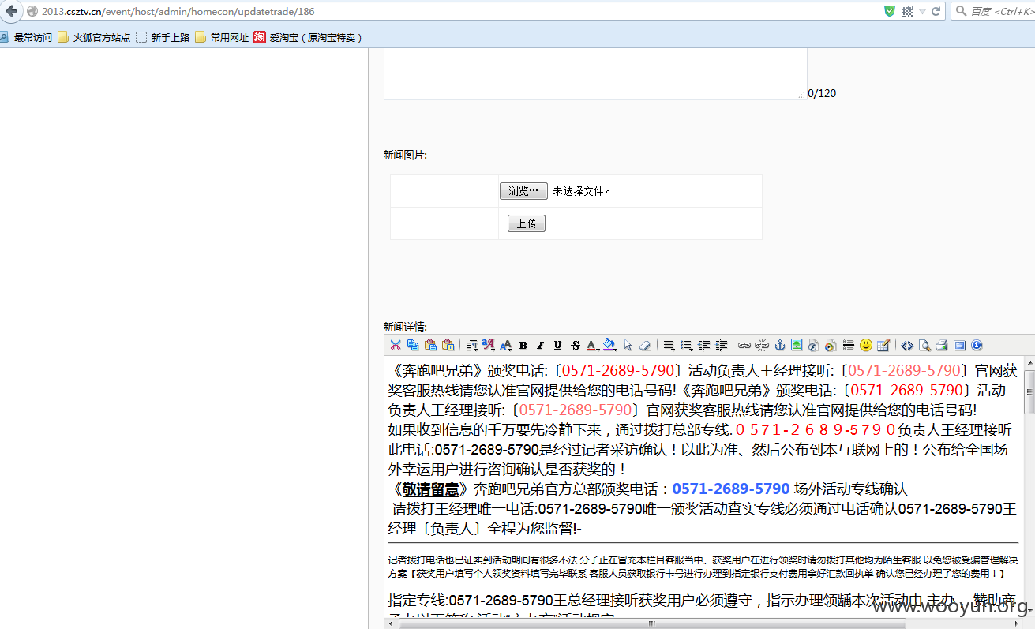
Task: Click the QR code icon in address bar
Action: point(907,11)
